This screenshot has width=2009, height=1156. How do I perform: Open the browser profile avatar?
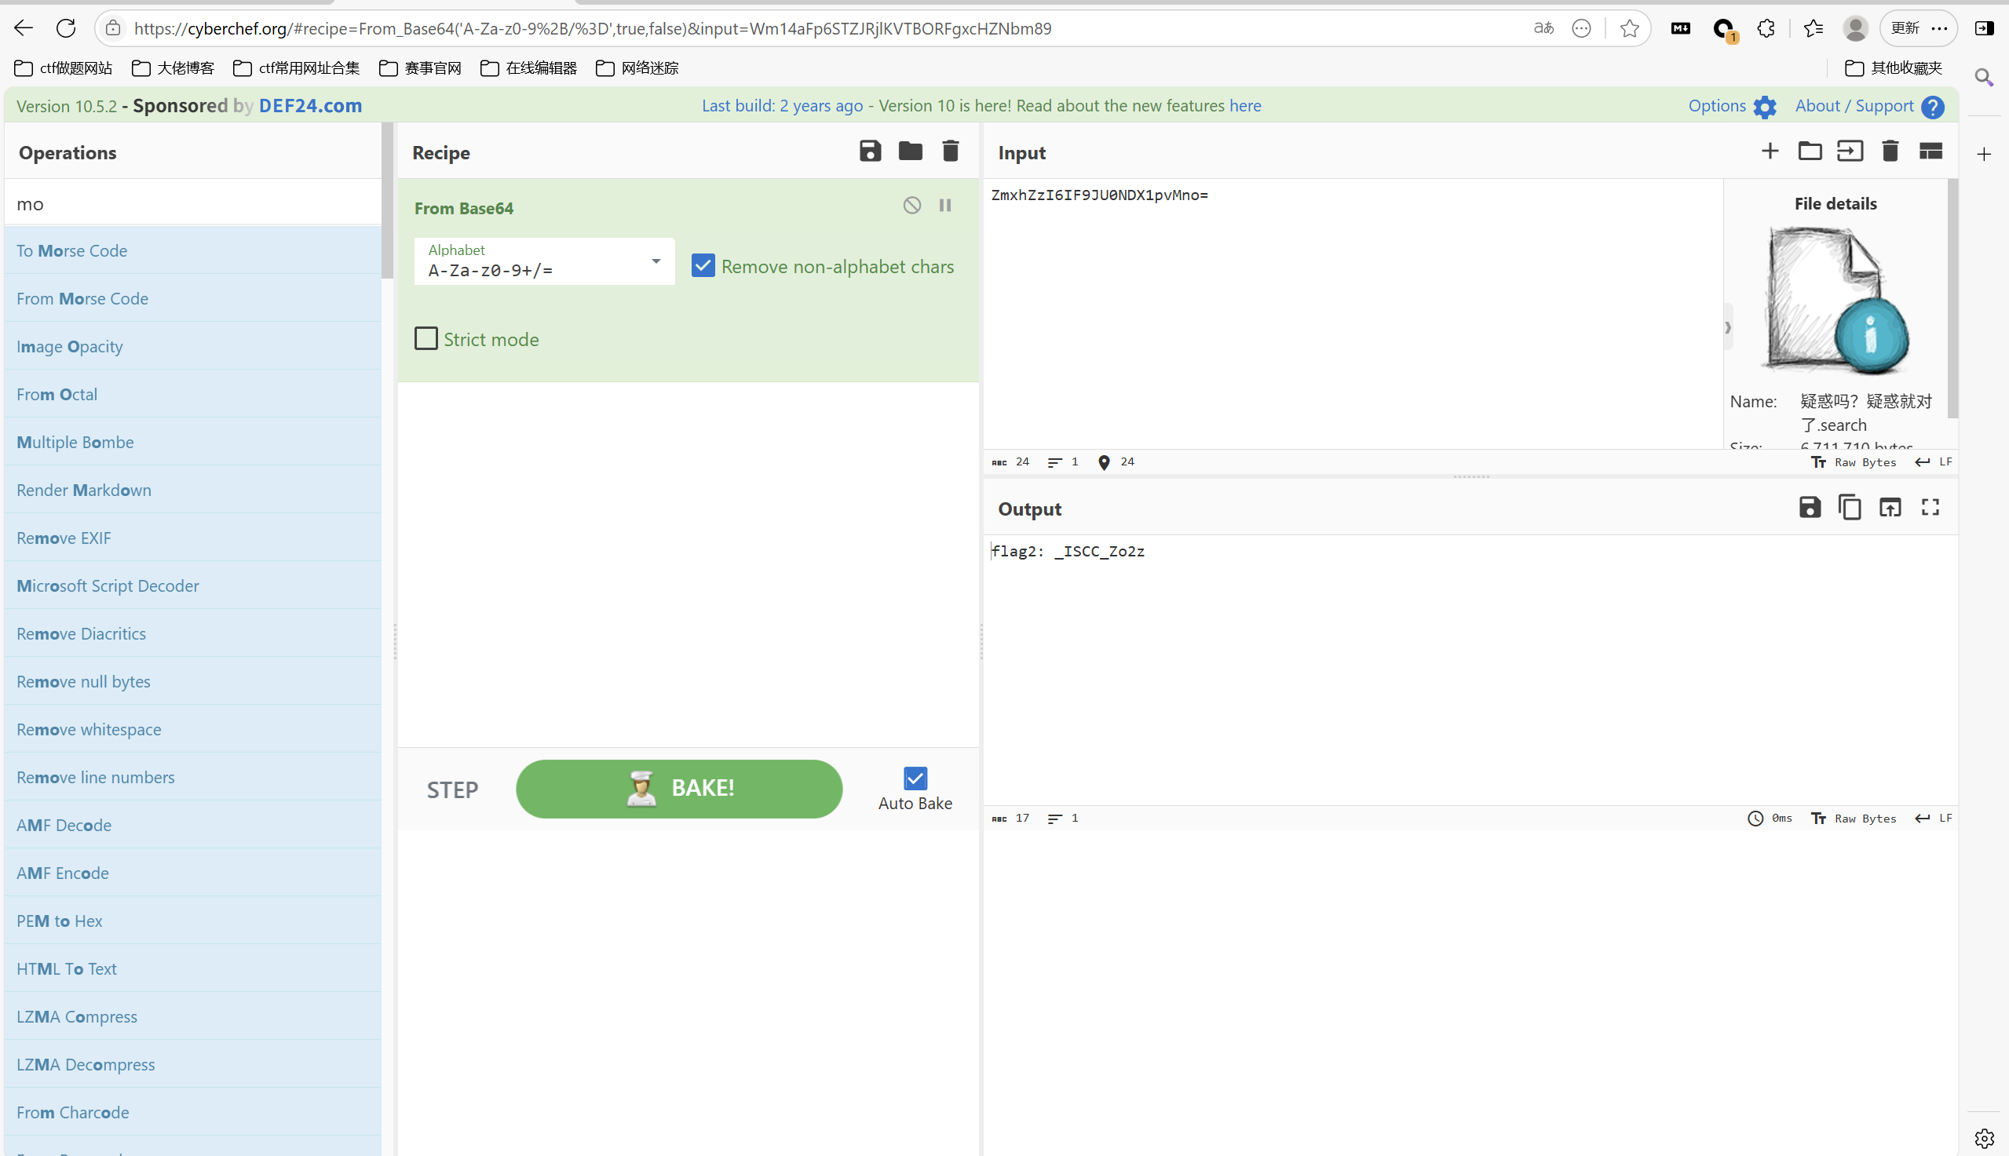(x=1856, y=28)
